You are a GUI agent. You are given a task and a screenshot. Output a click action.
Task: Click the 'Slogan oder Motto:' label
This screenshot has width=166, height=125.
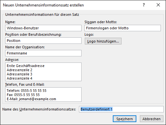tap(101, 22)
